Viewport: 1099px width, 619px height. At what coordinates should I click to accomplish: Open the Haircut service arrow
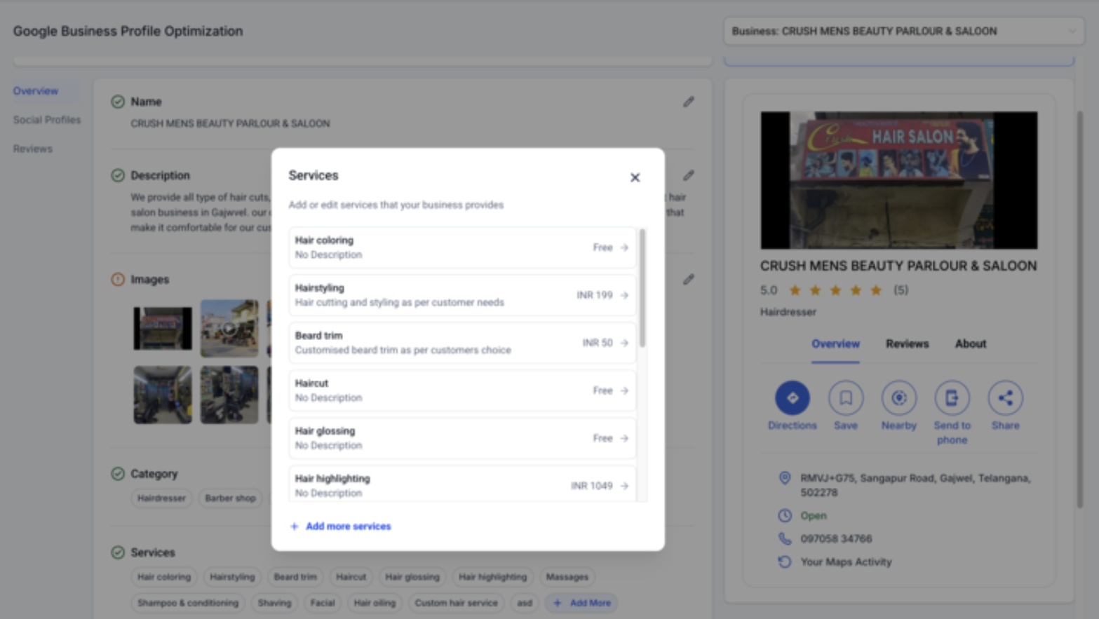(624, 390)
